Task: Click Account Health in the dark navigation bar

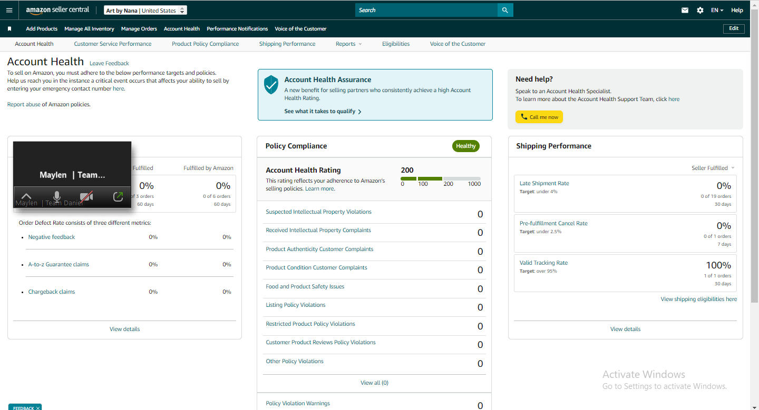Action: pyautogui.click(x=182, y=29)
